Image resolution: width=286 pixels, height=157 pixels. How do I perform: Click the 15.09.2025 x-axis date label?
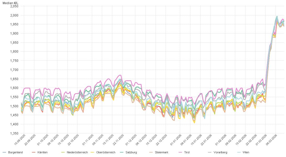coord(20,140)
